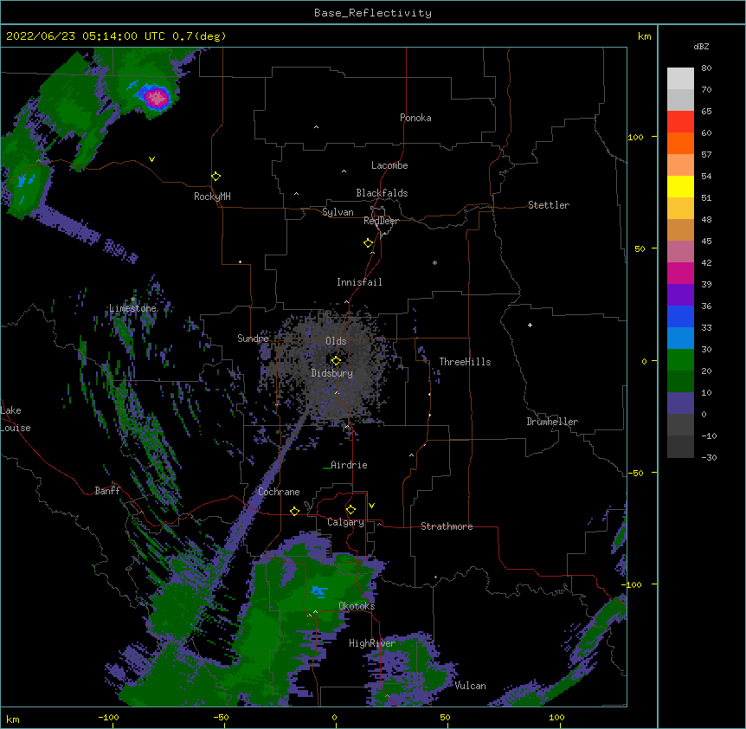
Task: Click the Cochrane town label
Action: pyautogui.click(x=279, y=492)
